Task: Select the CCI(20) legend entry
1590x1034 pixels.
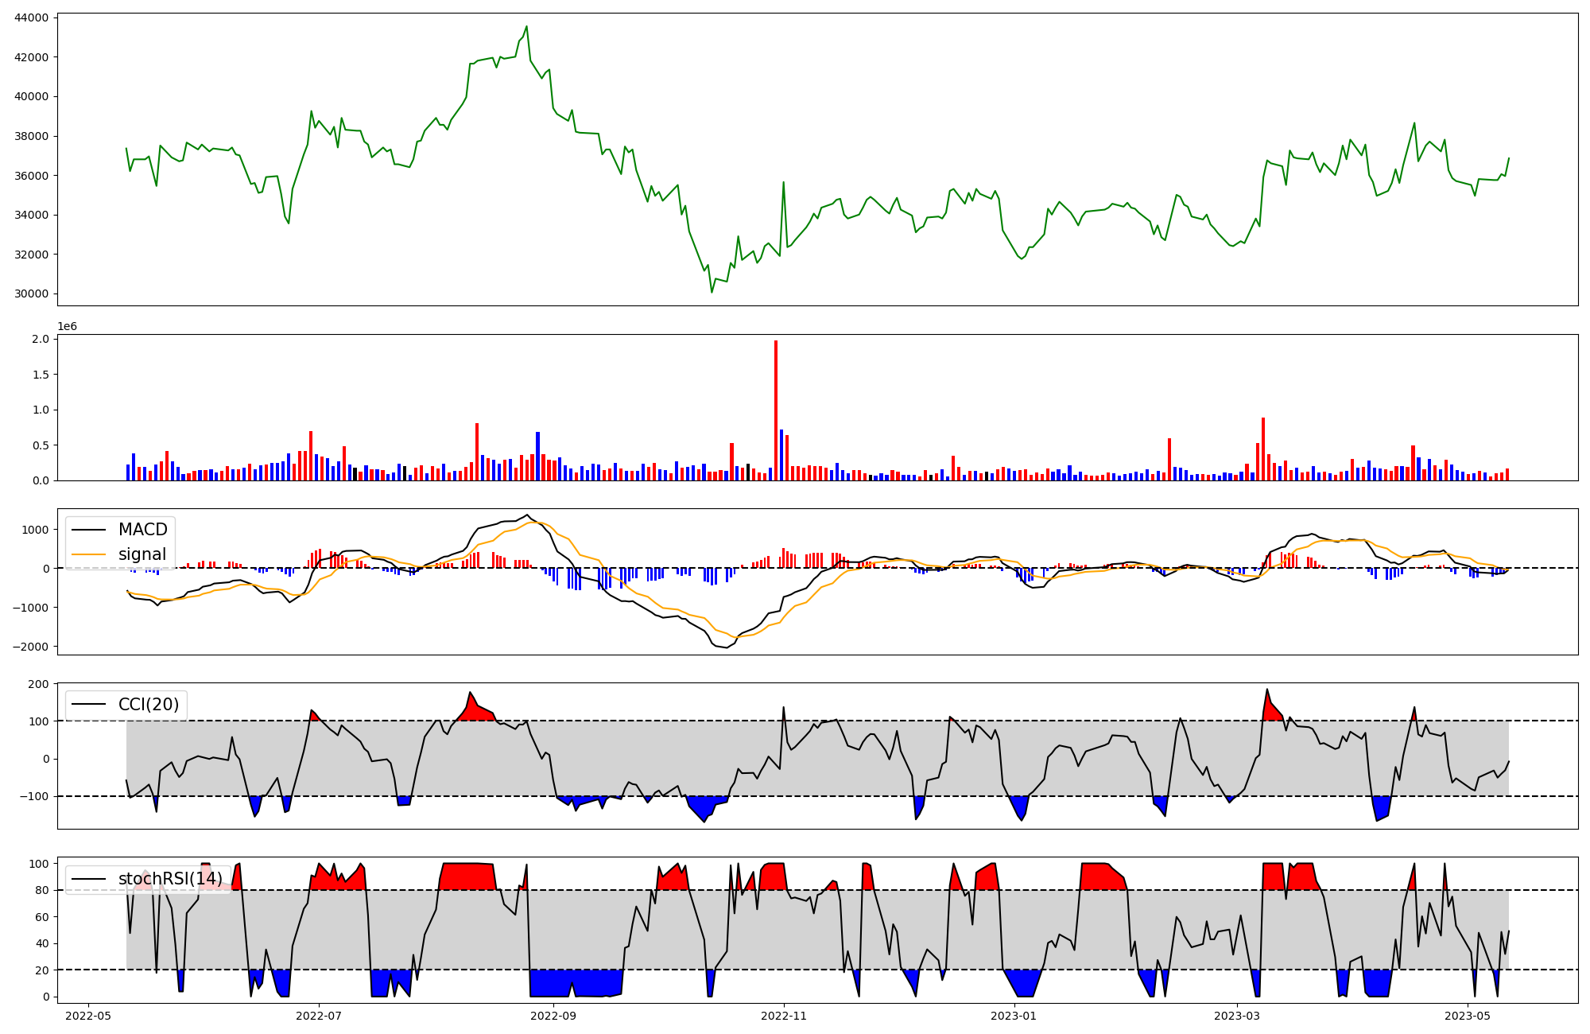Action: point(149,704)
